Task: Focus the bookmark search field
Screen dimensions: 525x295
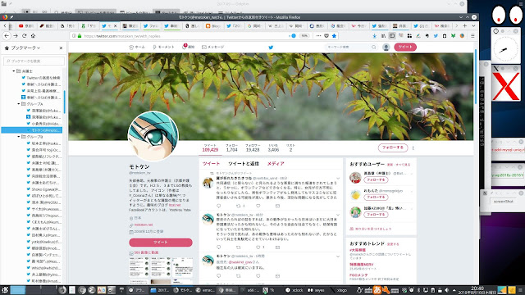Action: click(34, 61)
